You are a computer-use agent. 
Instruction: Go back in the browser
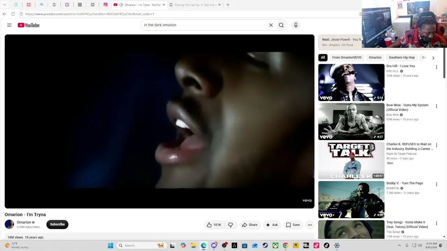[x=5, y=14]
